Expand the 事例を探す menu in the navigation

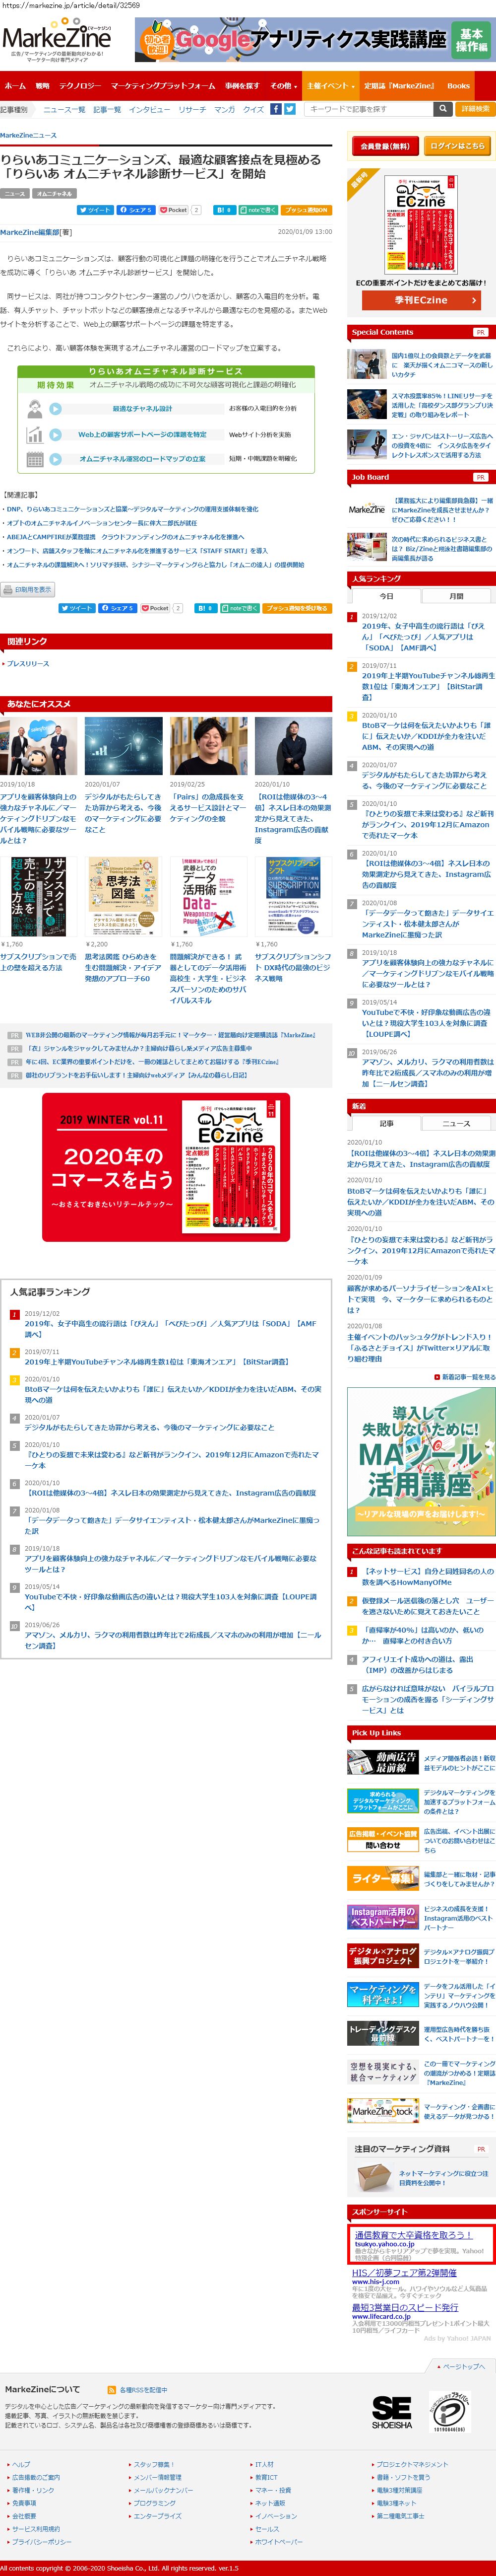(243, 86)
